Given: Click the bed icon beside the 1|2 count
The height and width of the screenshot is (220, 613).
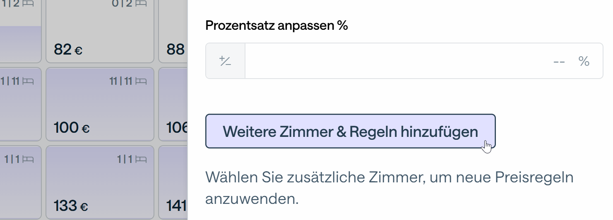Looking at the screenshot, I should click(x=28, y=3).
